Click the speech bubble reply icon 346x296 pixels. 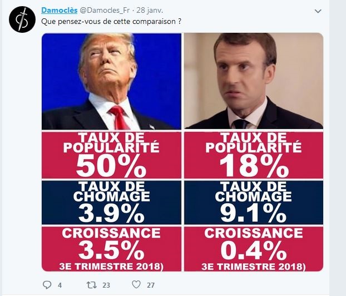pyautogui.click(x=47, y=285)
